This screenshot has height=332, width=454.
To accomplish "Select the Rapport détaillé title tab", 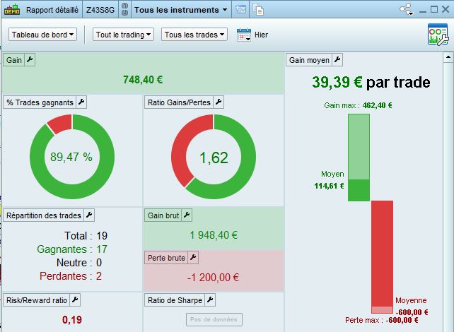I will point(52,10).
